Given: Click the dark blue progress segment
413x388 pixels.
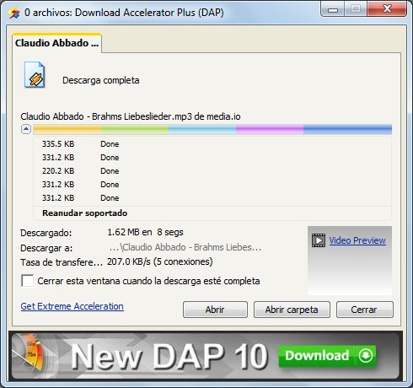Looking at the screenshot, I should (x=347, y=129).
